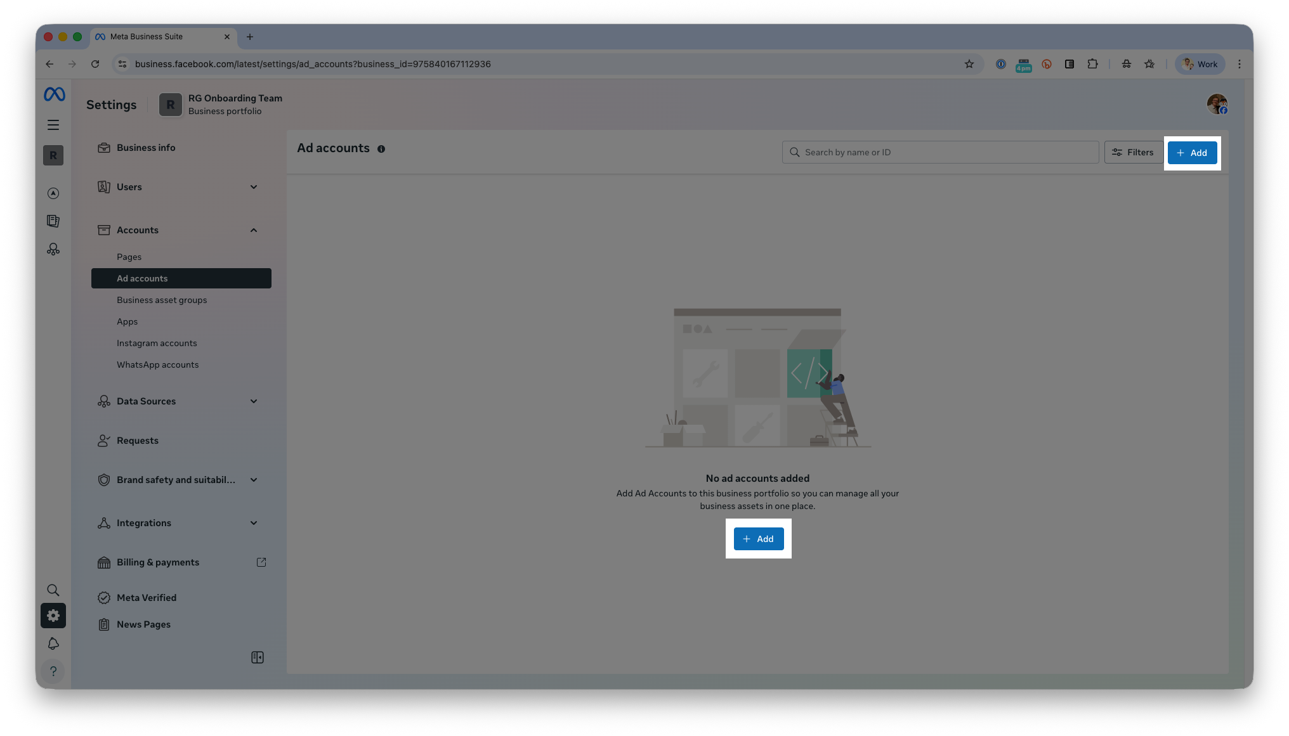Screen dimensions: 1289x736
Task: Expand the Integrations section
Action: pyautogui.click(x=254, y=523)
